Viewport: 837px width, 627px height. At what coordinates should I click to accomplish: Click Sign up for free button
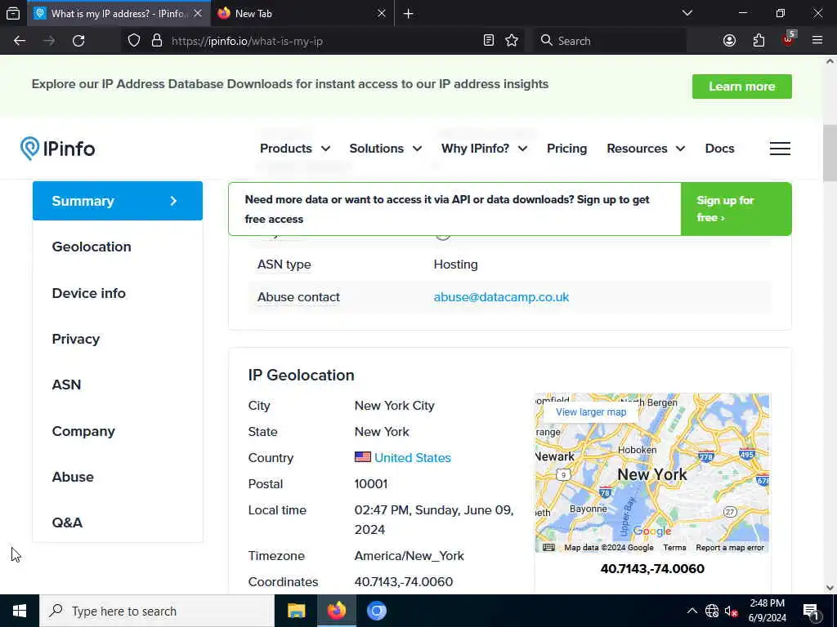pos(736,209)
